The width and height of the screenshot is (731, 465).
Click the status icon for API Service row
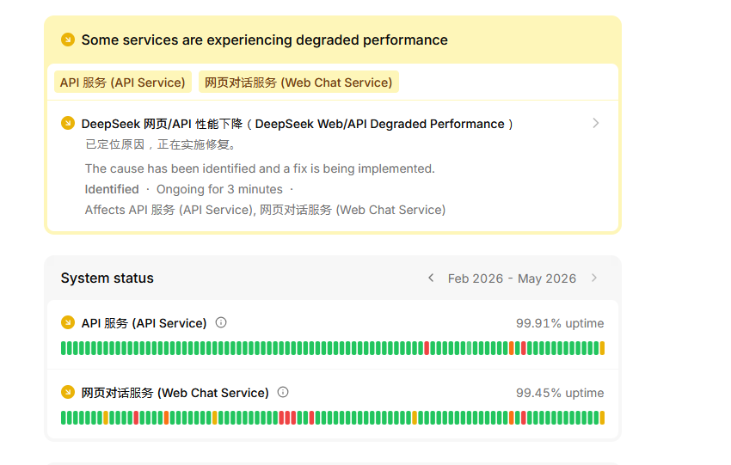(68, 322)
